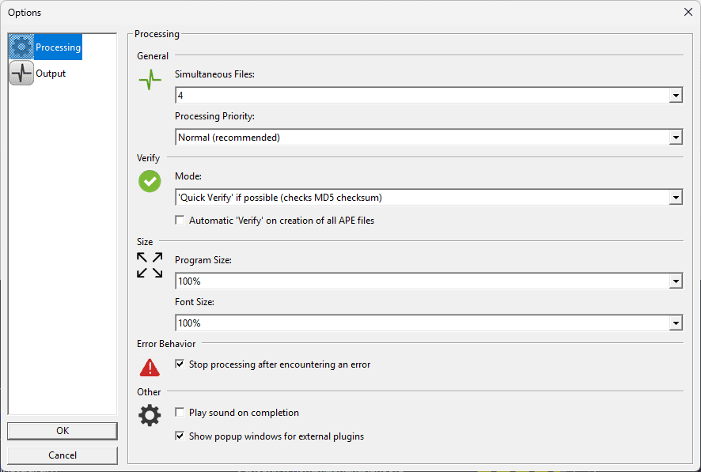Open the Font Size dropdown
The width and height of the screenshot is (701, 472).
(676, 323)
